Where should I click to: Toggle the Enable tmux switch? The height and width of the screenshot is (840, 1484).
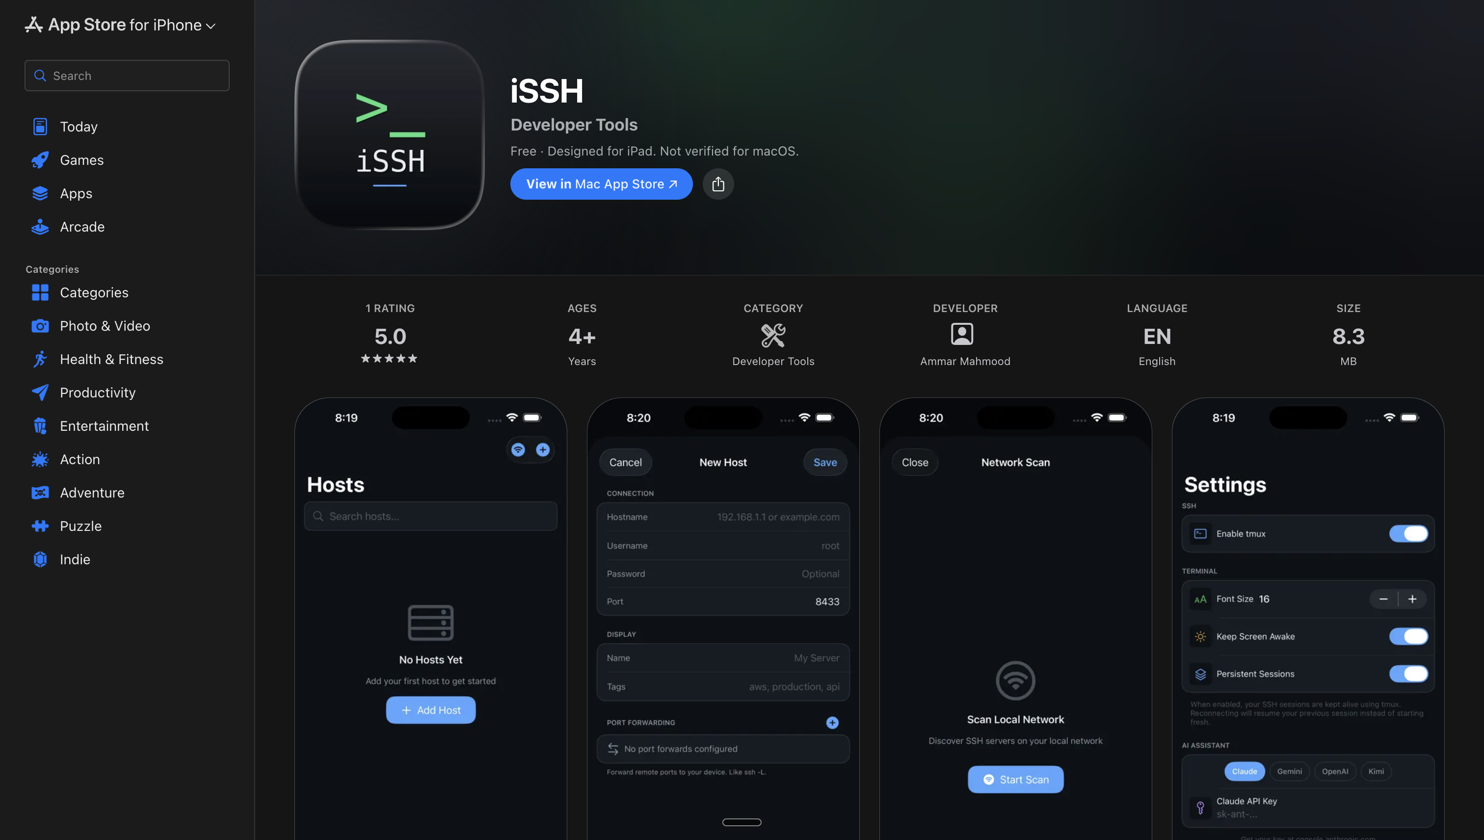pyautogui.click(x=1408, y=534)
